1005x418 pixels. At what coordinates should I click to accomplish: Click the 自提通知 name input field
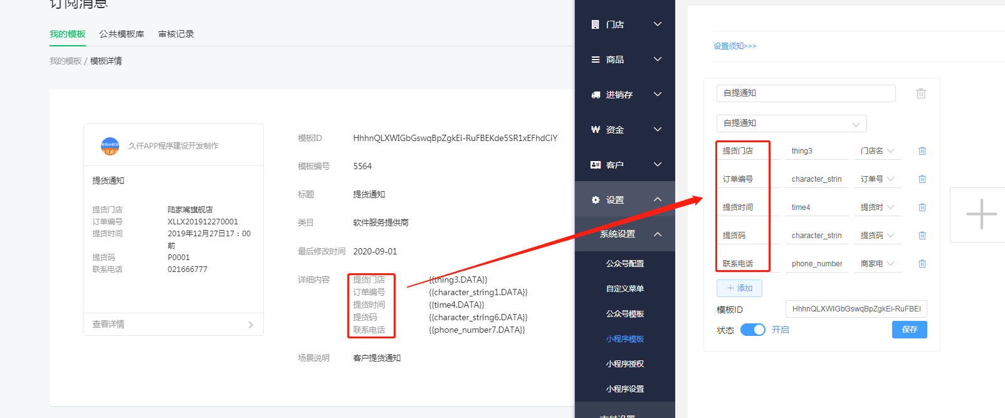pyautogui.click(x=806, y=93)
